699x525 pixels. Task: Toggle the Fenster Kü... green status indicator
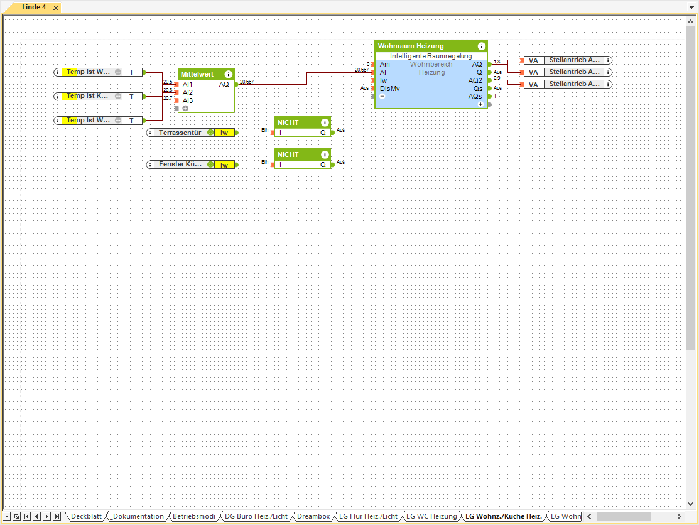click(210, 165)
